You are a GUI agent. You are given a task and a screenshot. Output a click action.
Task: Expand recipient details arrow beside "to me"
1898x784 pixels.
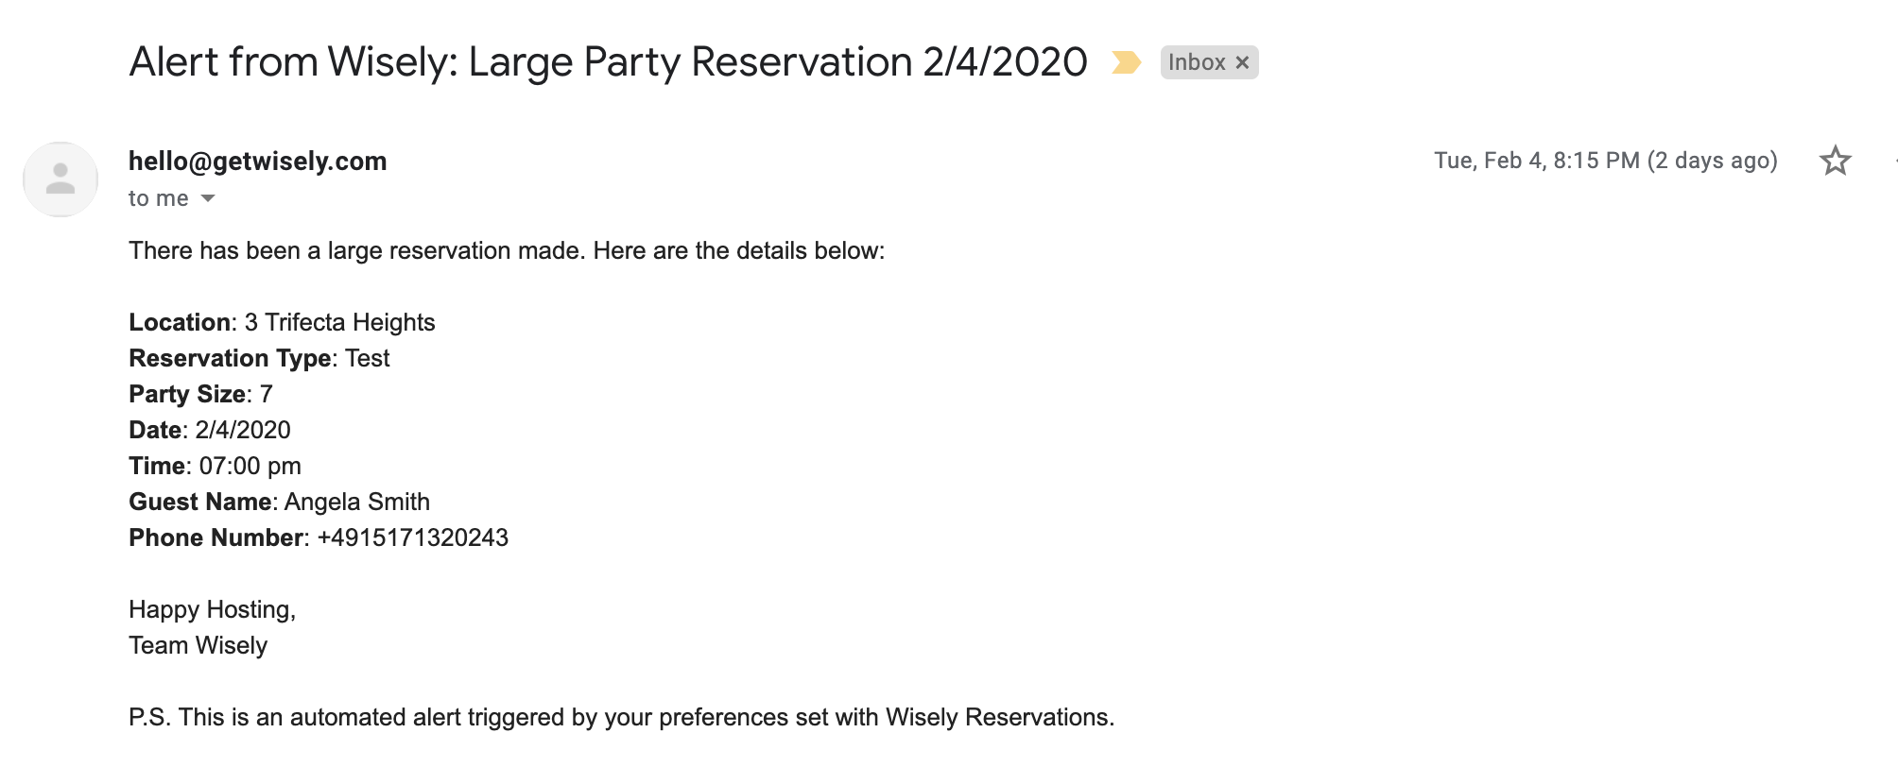(x=208, y=198)
